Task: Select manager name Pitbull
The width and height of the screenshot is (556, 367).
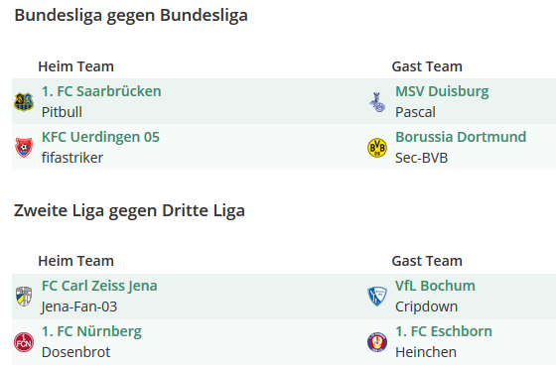Action: click(x=62, y=112)
